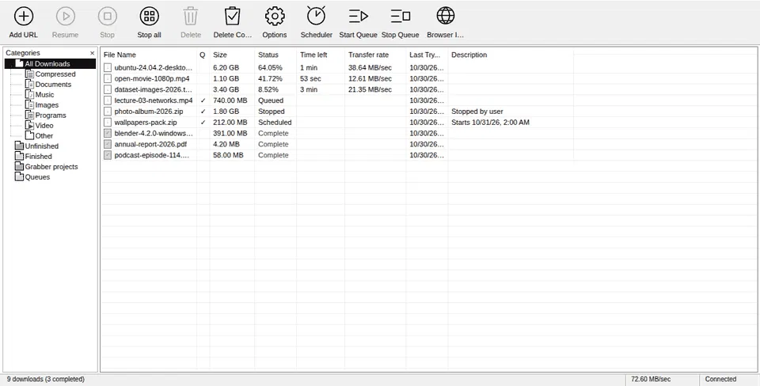
Task: Open the Unfinished folder
Action: [x=37, y=146]
